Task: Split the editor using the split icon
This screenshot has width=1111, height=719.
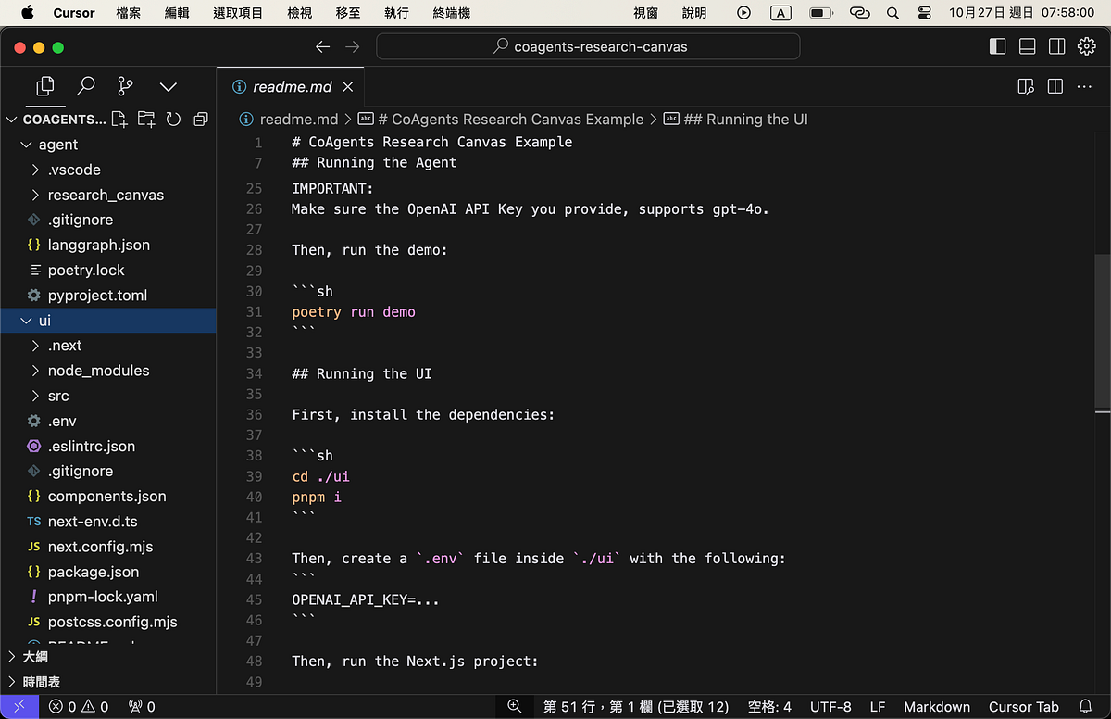Action: click(1055, 85)
